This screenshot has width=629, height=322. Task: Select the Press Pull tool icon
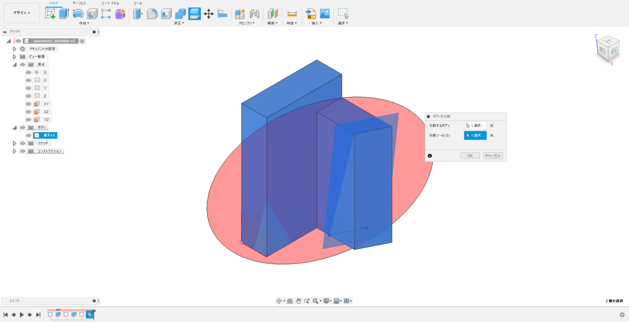pos(138,14)
